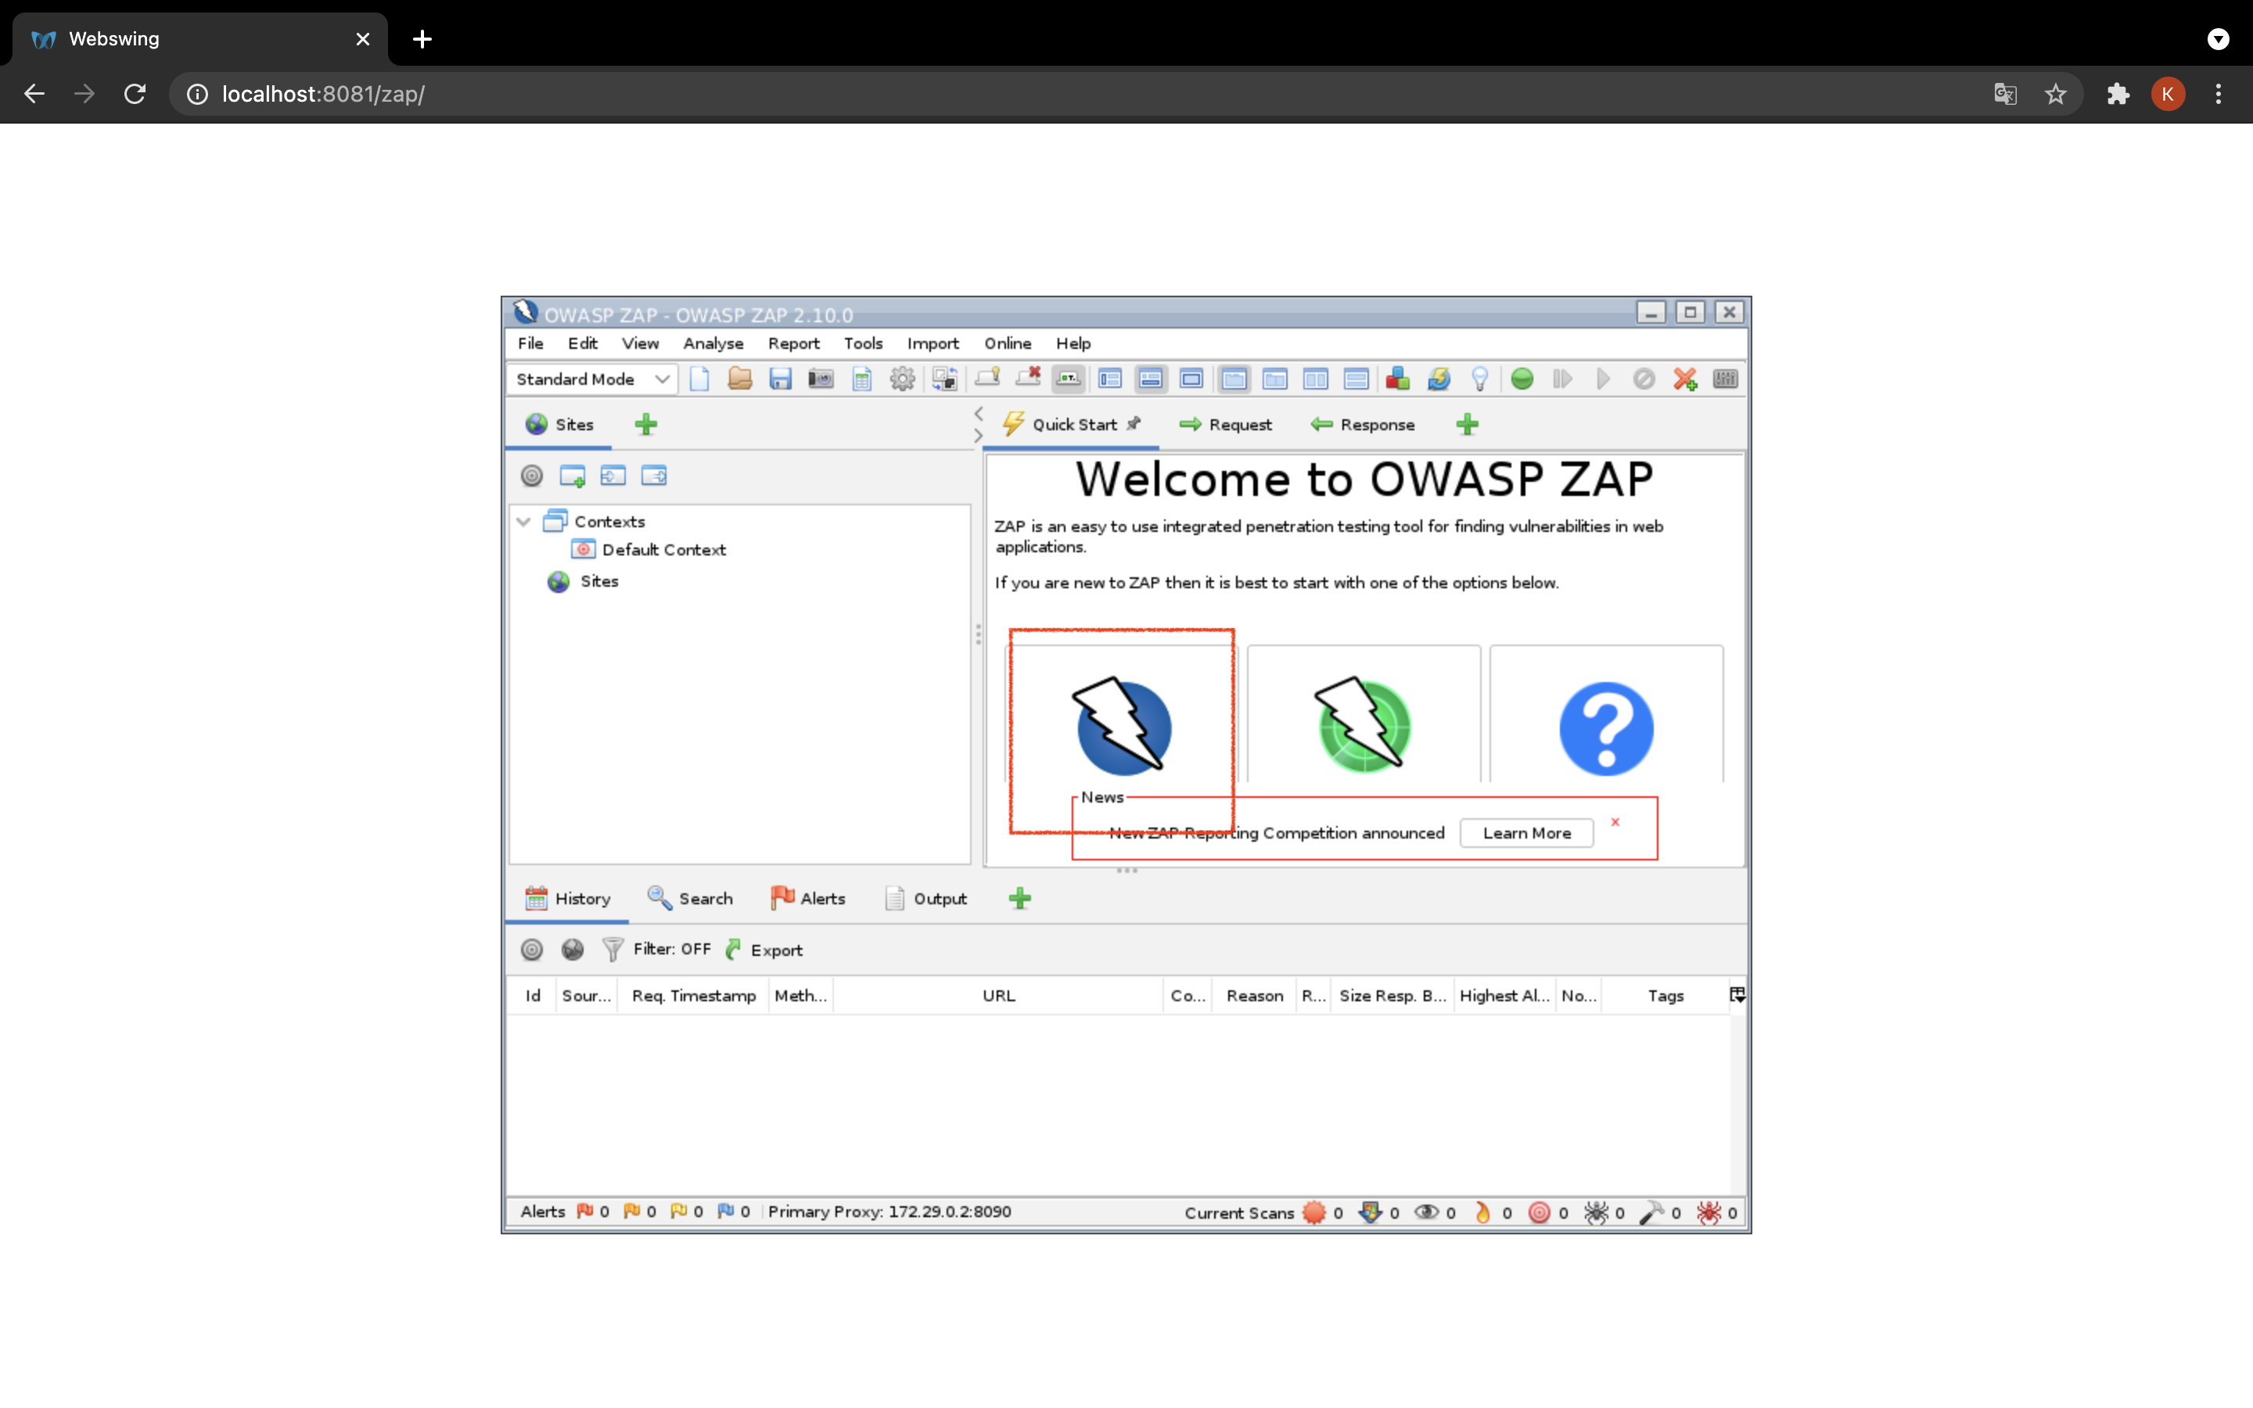Collapse the Contexts tree node
Viewport: 2253px width, 1408px height.
[524, 522]
